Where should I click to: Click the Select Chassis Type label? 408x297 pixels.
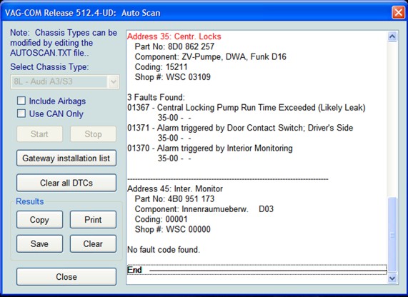click(x=49, y=67)
